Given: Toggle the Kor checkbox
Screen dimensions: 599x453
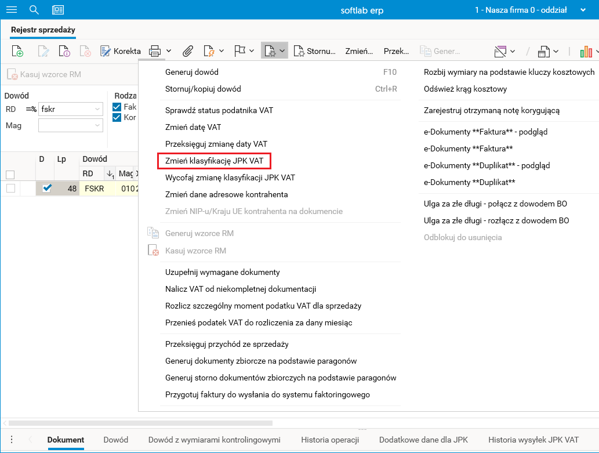Looking at the screenshot, I should pyautogui.click(x=117, y=117).
